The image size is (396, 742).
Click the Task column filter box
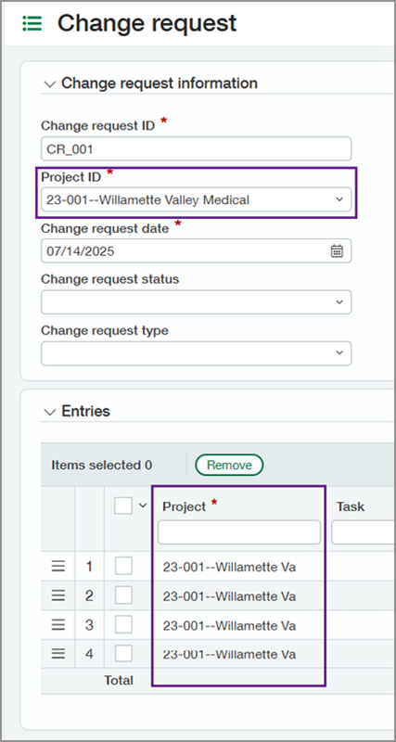point(363,532)
